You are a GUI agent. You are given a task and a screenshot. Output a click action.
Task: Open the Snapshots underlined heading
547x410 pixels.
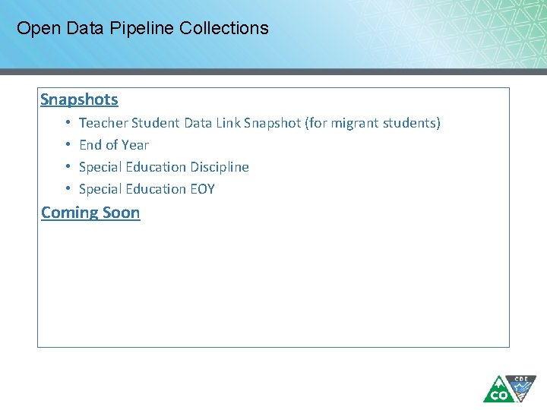pos(79,99)
